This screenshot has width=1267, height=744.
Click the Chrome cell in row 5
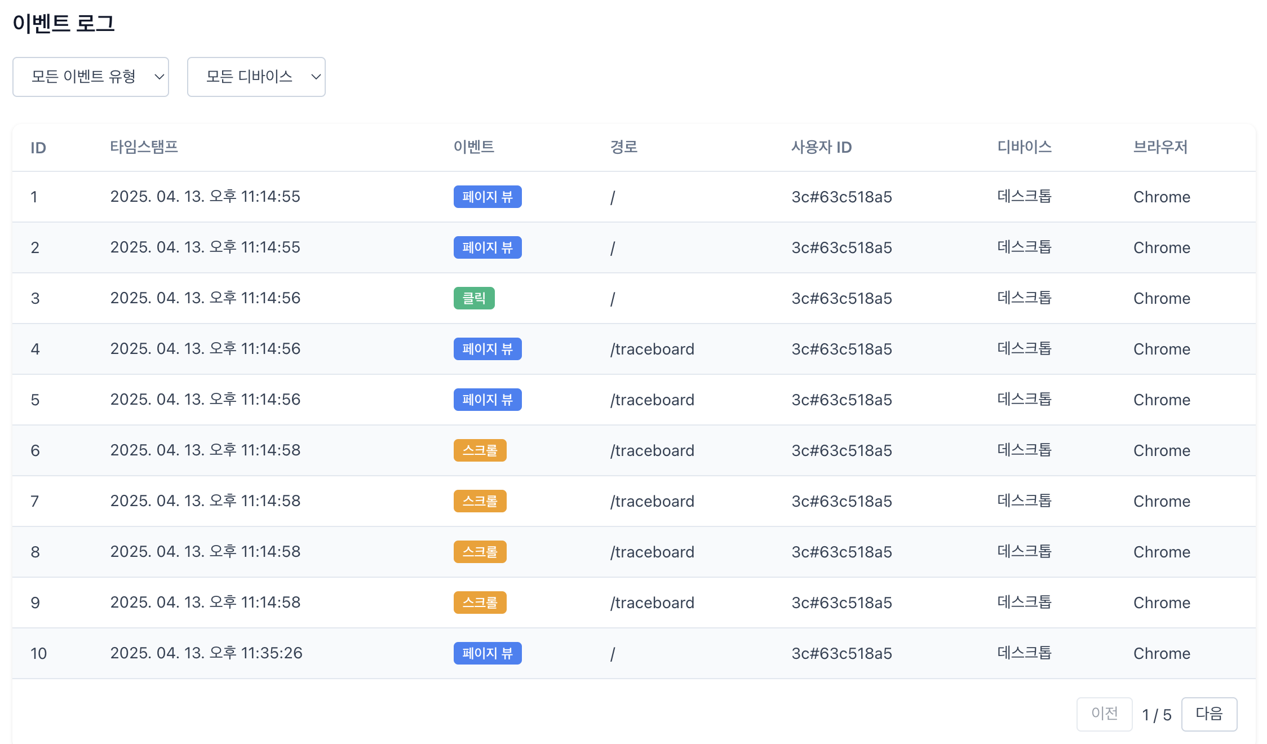[1161, 400]
